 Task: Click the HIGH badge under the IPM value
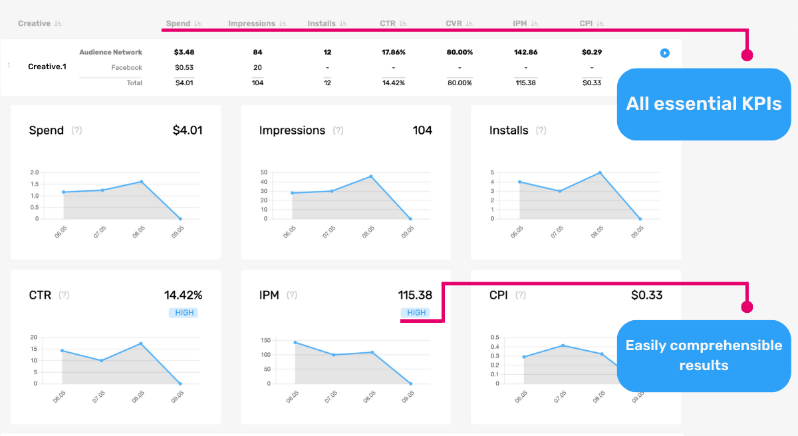[x=416, y=312]
